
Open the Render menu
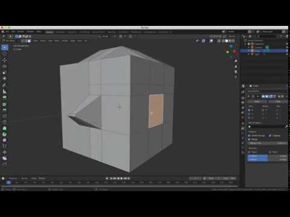click(x=21, y=32)
